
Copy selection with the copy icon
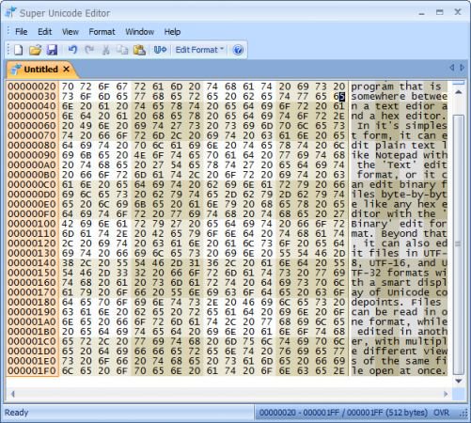122,50
